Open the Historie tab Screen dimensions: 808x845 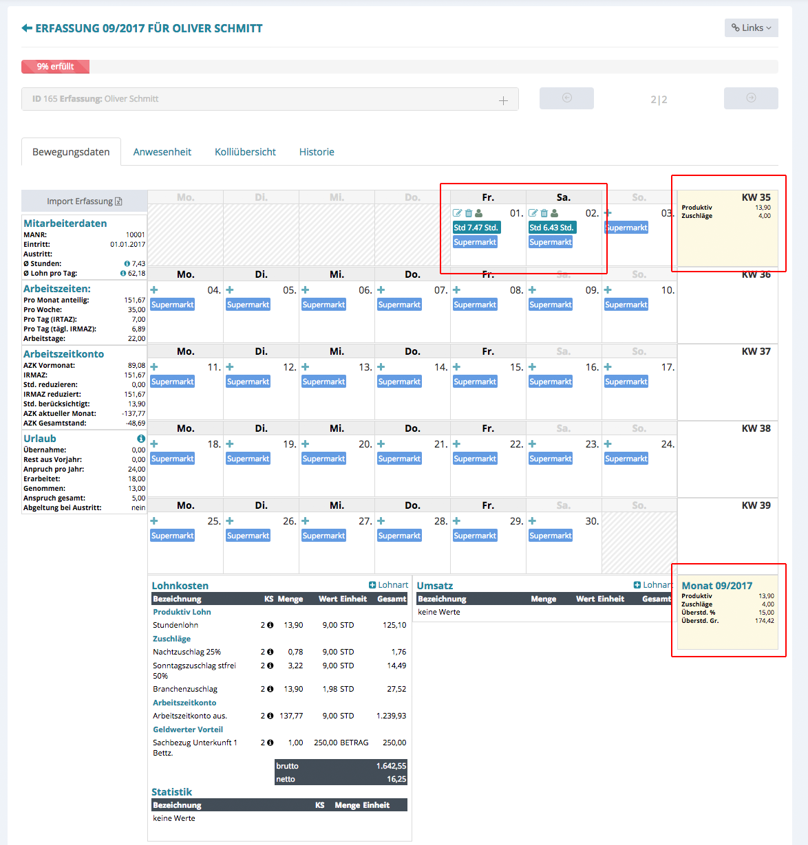click(317, 152)
